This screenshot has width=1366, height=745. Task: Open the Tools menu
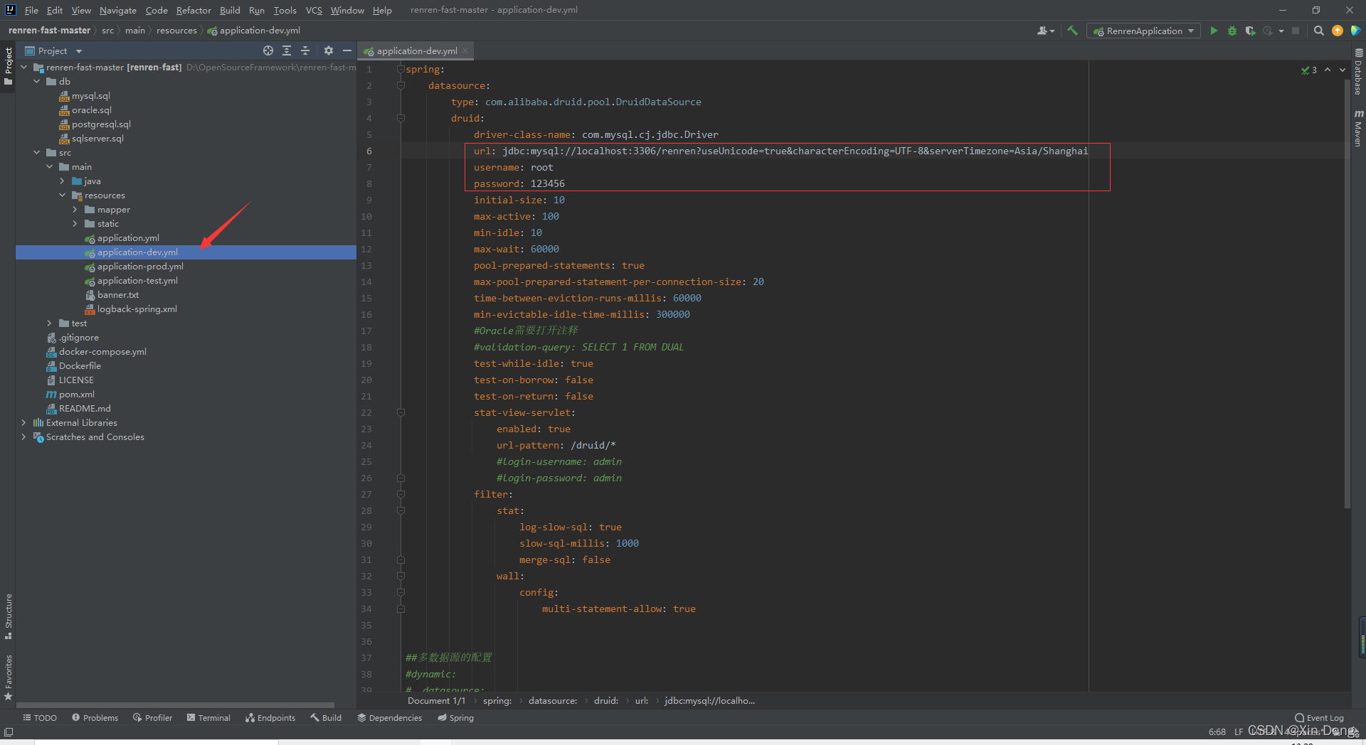point(285,10)
